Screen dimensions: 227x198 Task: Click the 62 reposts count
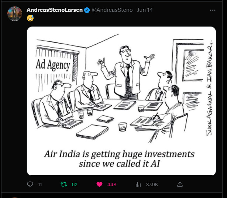click(75, 185)
